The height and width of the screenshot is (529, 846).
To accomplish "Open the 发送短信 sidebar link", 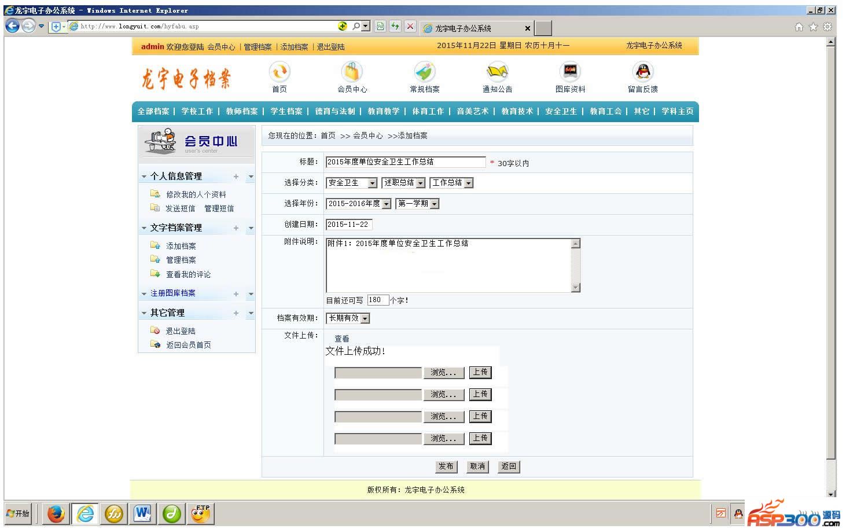I will point(180,209).
